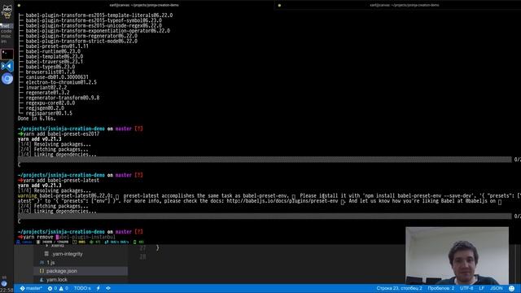
Task: Click the 'regjsparser@0.1.5' output line
Action: point(49,113)
